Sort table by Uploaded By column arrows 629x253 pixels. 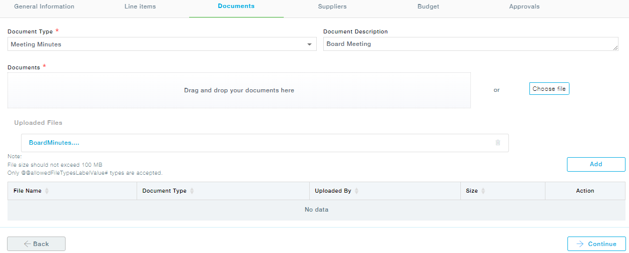[356, 191]
